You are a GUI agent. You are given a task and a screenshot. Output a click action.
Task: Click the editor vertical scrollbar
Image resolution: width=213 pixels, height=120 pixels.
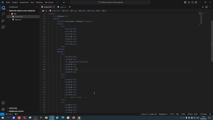pos(212,41)
